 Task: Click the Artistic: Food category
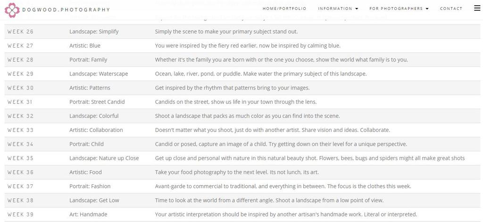[x=85, y=172]
